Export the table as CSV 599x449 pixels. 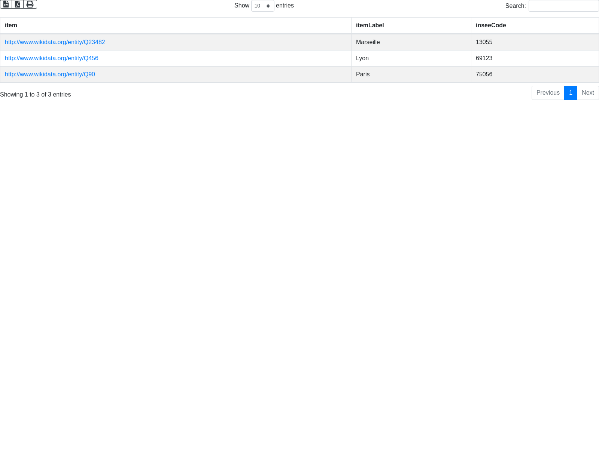[6, 4]
